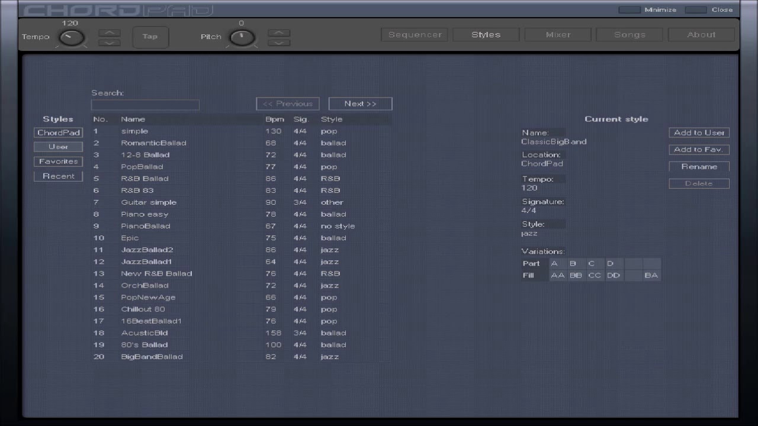Lower pitch with the down arrow stepper
Viewport: 758px width, 426px height.
(279, 42)
